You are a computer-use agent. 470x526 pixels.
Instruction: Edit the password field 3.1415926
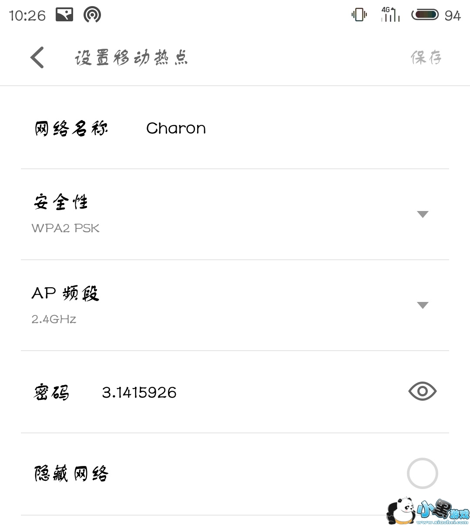139,392
